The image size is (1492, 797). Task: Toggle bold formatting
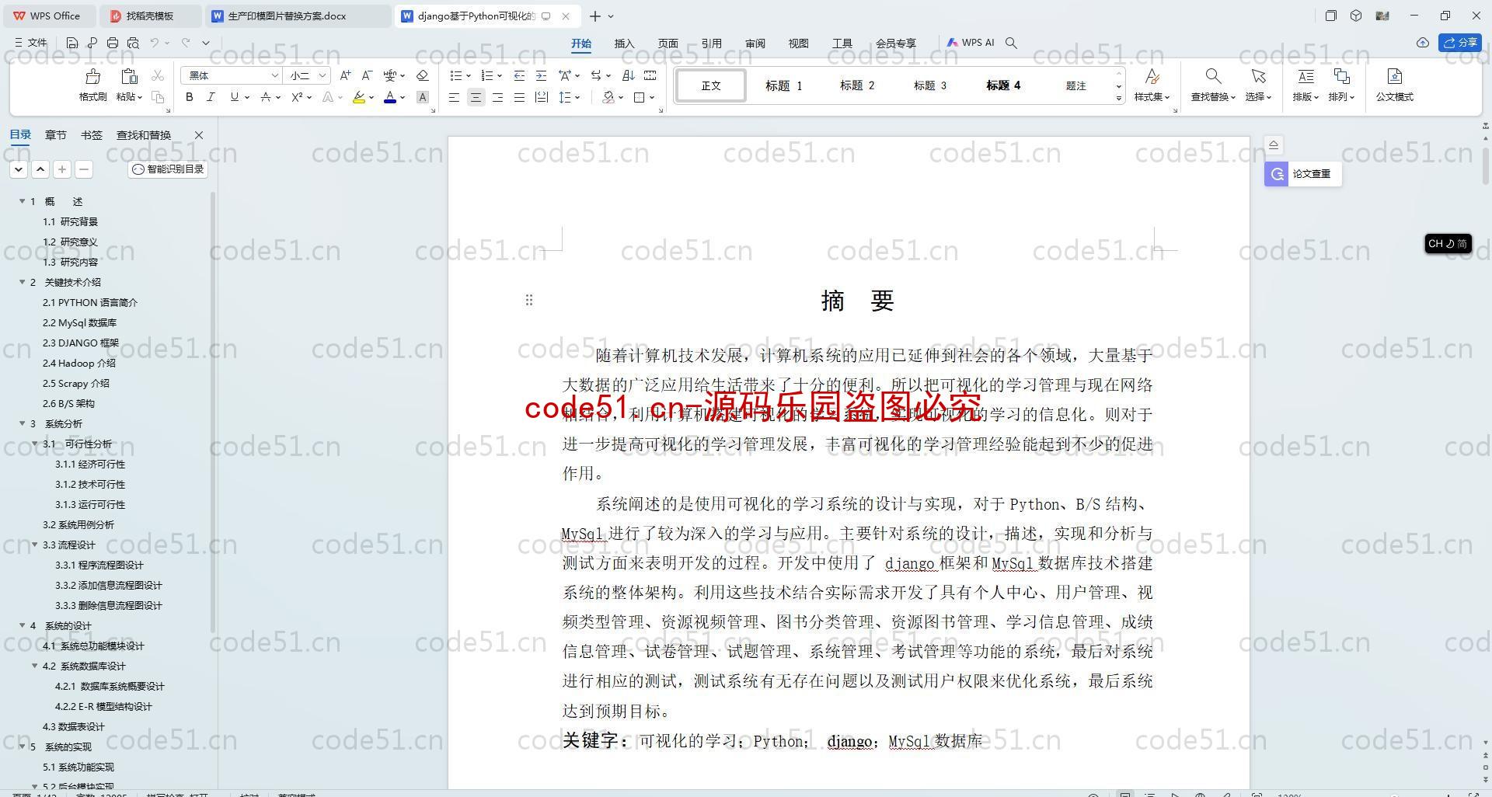(x=189, y=97)
